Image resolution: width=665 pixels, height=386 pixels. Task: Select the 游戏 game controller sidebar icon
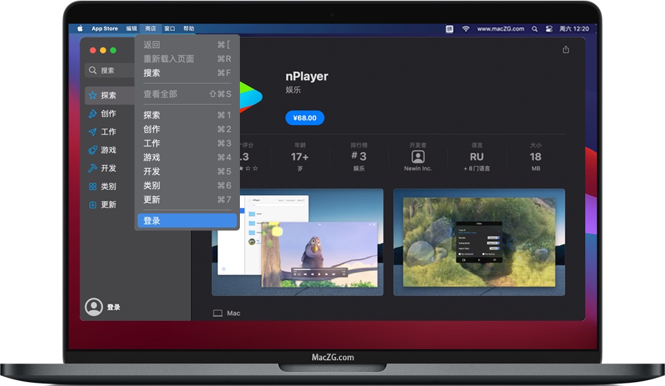click(94, 150)
